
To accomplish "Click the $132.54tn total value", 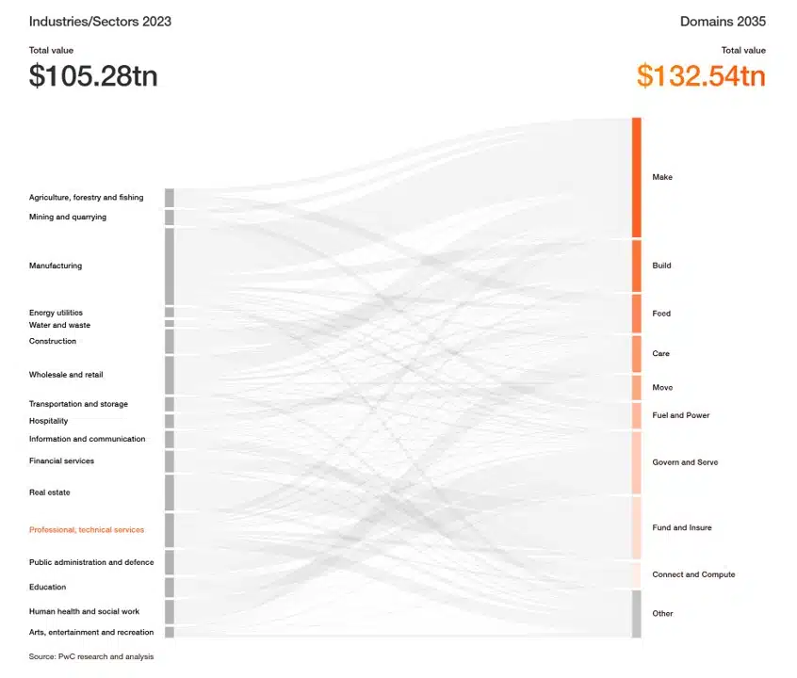I will [701, 75].
